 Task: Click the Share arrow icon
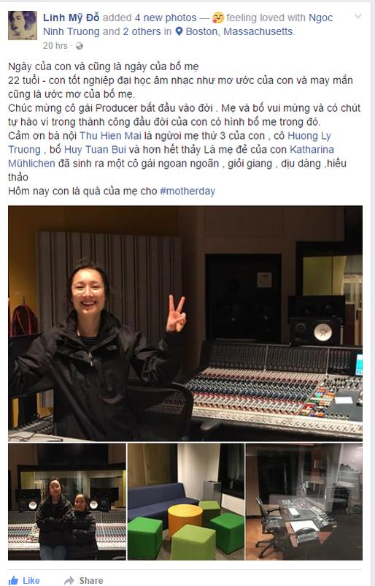[x=69, y=580]
